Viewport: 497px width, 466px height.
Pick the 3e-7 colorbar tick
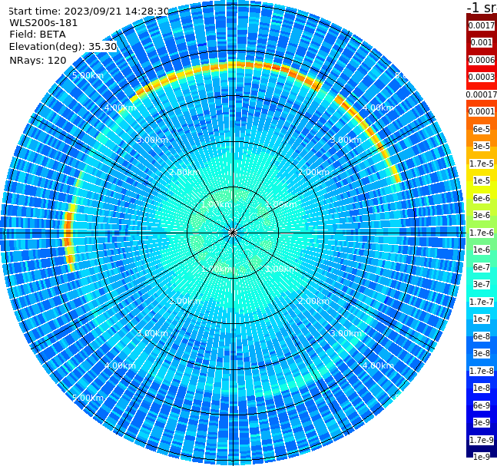pyautogui.click(x=482, y=284)
